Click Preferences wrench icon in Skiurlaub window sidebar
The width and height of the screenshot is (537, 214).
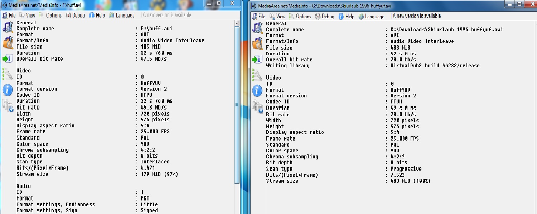pyautogui.click(x=257, y=75)
